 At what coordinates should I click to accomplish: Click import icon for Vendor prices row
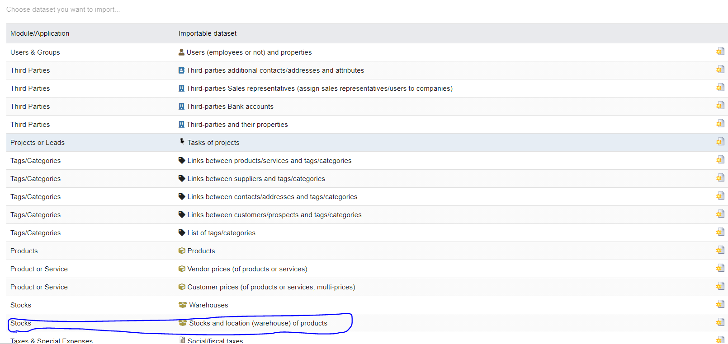pyautogui.click(x=720, y=268)
